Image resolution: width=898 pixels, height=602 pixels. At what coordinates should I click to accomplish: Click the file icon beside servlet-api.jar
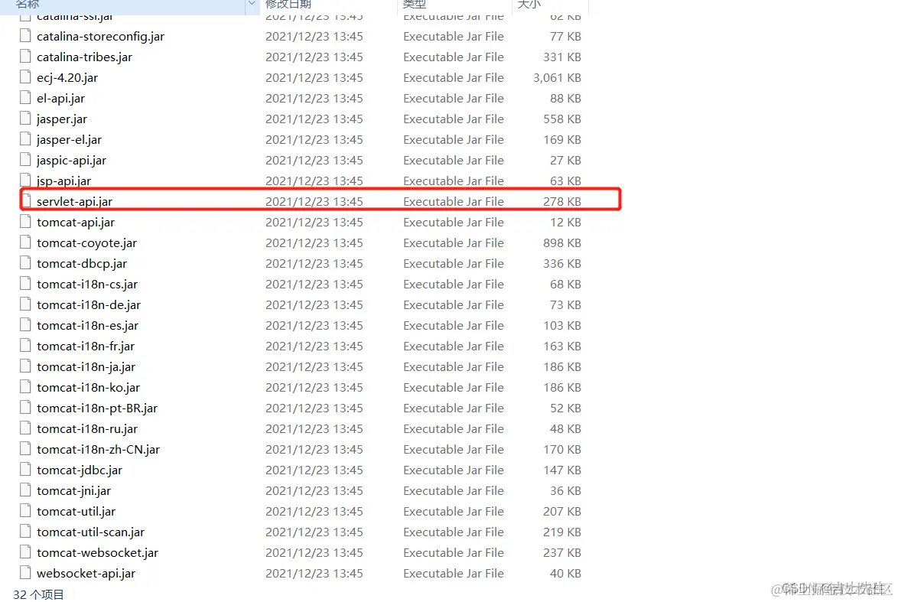tap(26, 201)
